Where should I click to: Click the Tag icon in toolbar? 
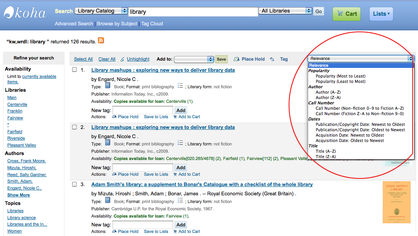(272, 59)
